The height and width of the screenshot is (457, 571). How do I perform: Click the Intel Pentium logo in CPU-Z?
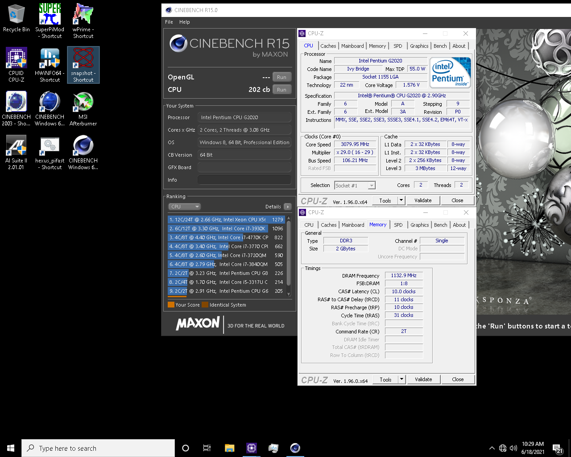tap(450, 72)
